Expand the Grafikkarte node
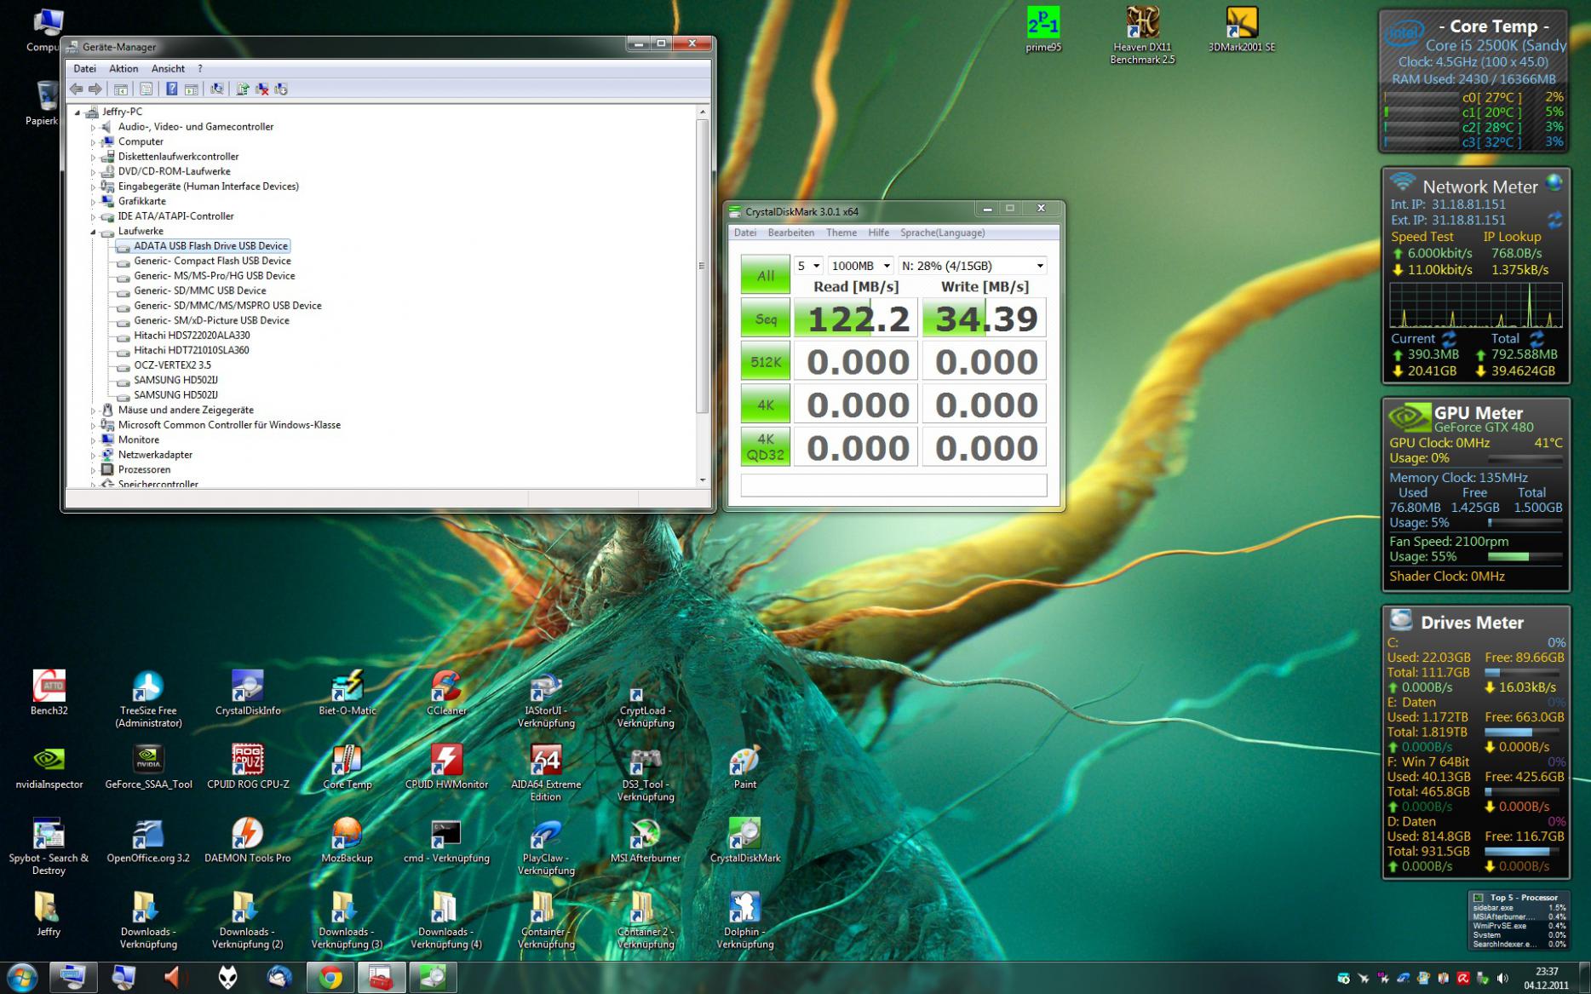The image size is (1591, 994). click(x=94, y=202)
